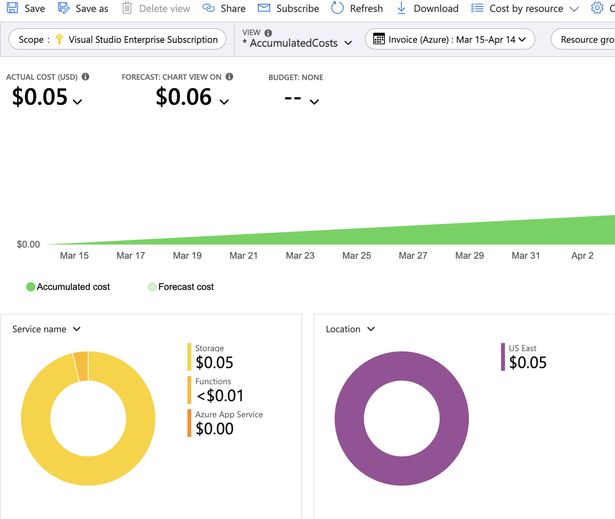Image resolution: width=615 pixels, height=519 pixels.
Task: Click the Save floppy disk icon
Action: pyautogui.click(x=12, y=8)
